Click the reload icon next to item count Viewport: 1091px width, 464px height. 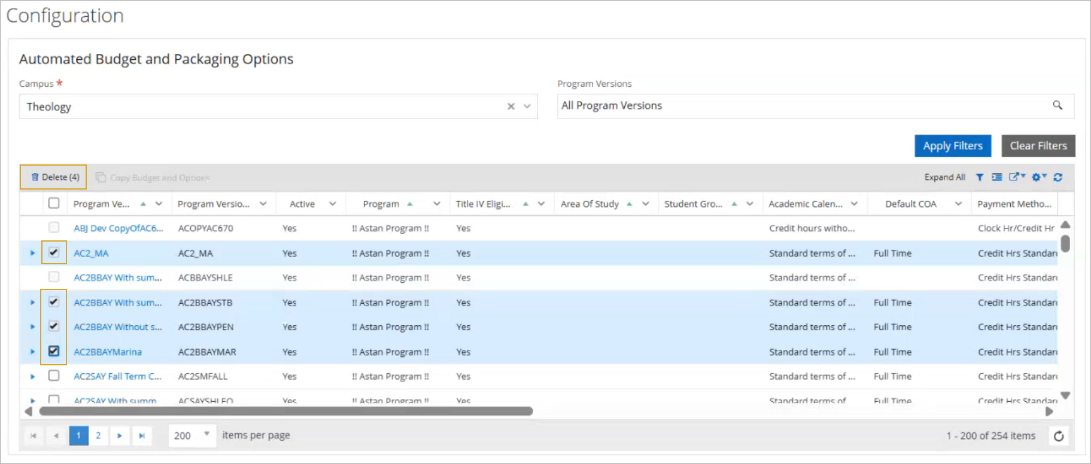point(1059,436)
